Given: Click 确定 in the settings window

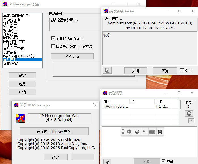Looking at the screenshot, I should [22, 75].
